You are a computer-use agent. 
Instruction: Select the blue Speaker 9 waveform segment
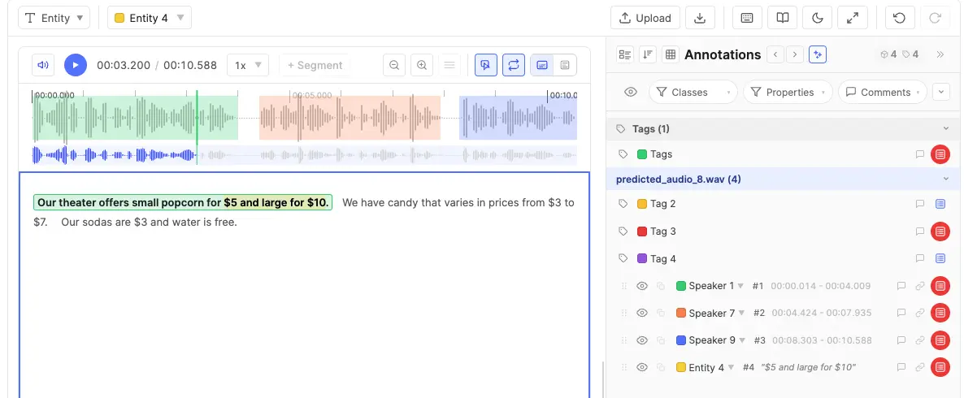[519, 117]
